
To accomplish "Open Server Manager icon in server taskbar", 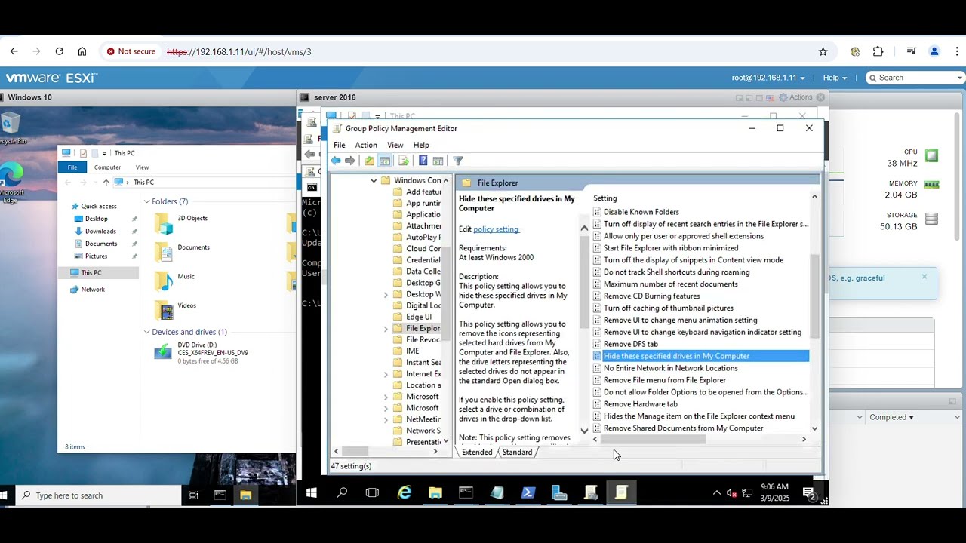I will [x=559, y=493].
